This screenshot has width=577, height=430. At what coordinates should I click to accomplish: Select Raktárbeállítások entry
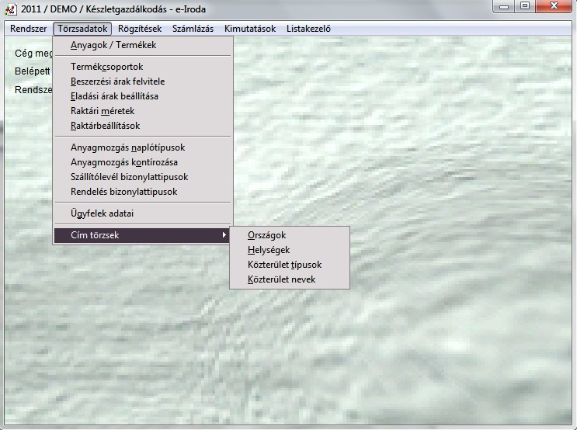tap(106, 126)
